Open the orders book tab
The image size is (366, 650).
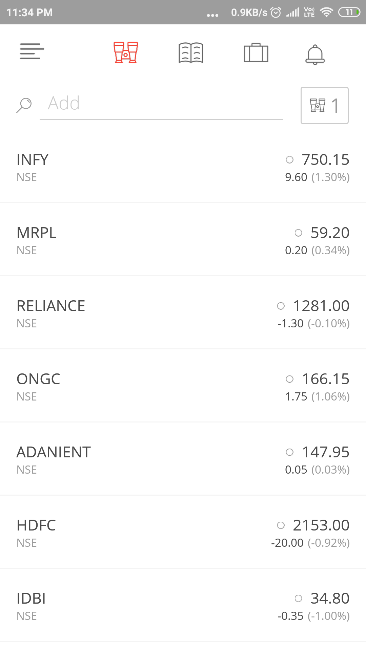pos(191,52)
